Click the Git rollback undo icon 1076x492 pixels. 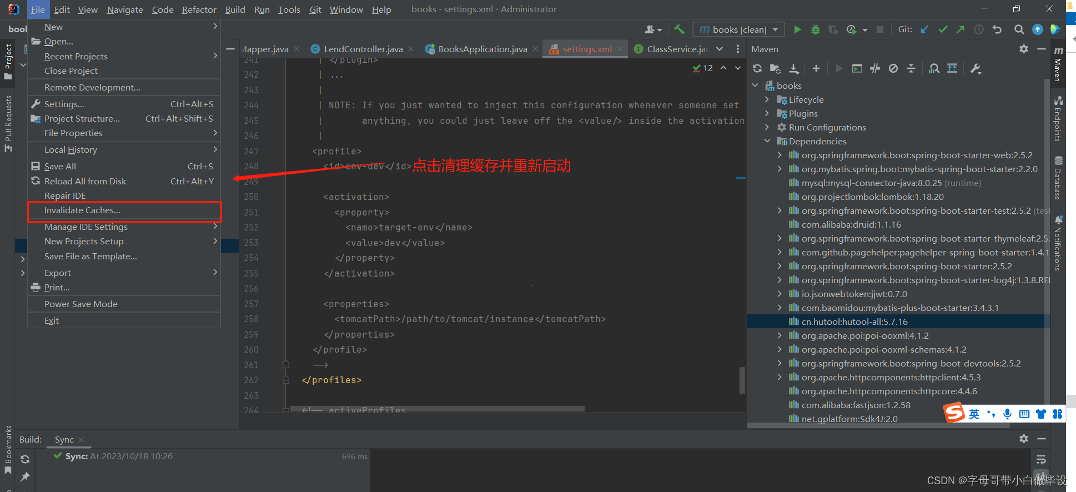[997, 29]
